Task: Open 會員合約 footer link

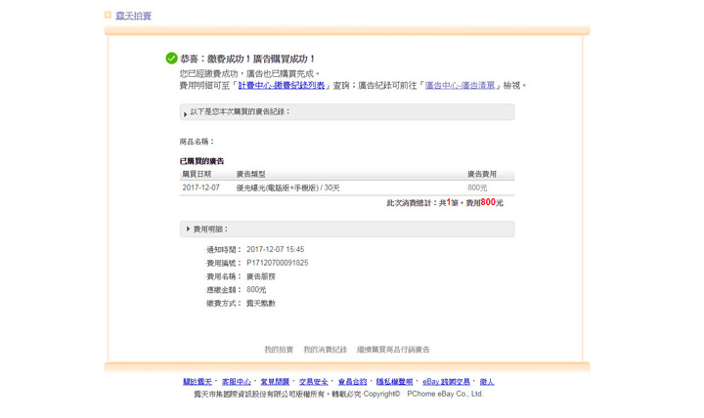Action: click(352, 382)
